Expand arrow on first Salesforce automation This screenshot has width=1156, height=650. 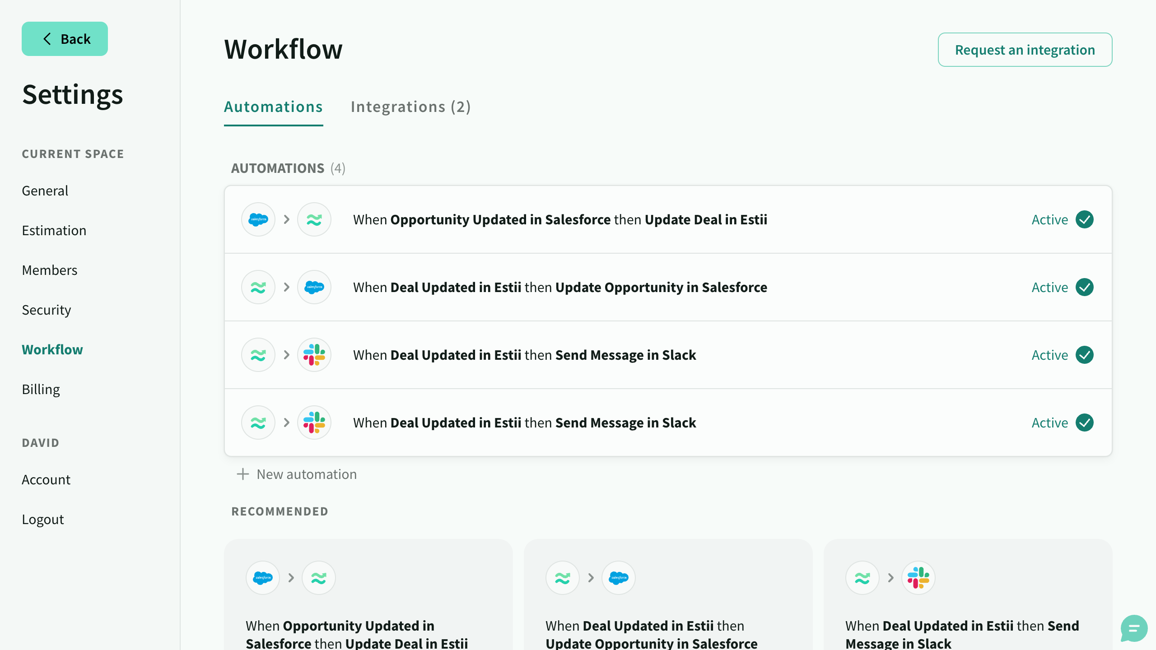[x=286, y=219]
